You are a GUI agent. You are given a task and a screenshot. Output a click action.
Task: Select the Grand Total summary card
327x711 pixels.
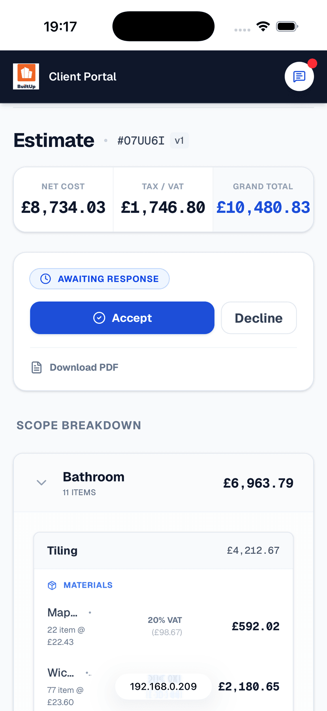point(263,199)
